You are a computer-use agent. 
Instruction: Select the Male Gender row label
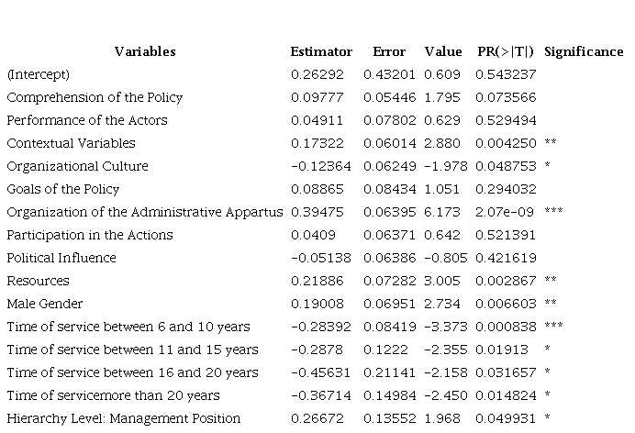(x=45, y=304)
